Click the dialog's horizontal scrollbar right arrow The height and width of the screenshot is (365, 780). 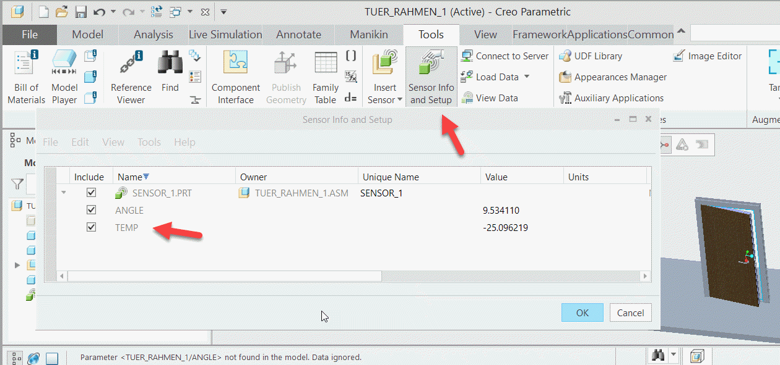coord(645,276)
